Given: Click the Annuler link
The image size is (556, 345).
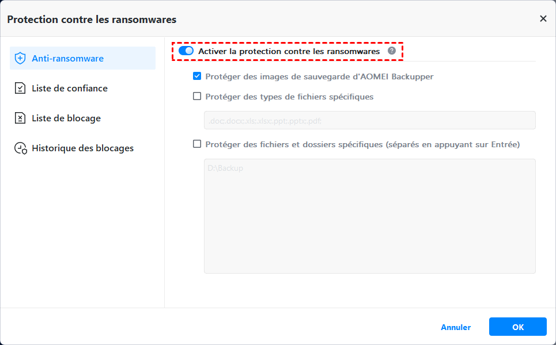Looking at the screenshot, I should (456, 327).
